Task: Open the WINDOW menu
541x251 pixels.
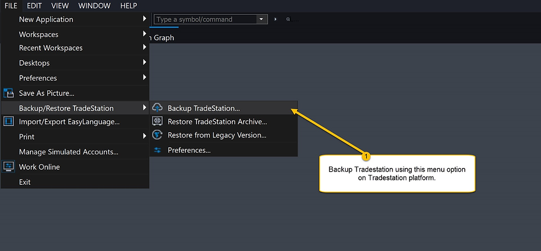Action: [x=94, y=6]
